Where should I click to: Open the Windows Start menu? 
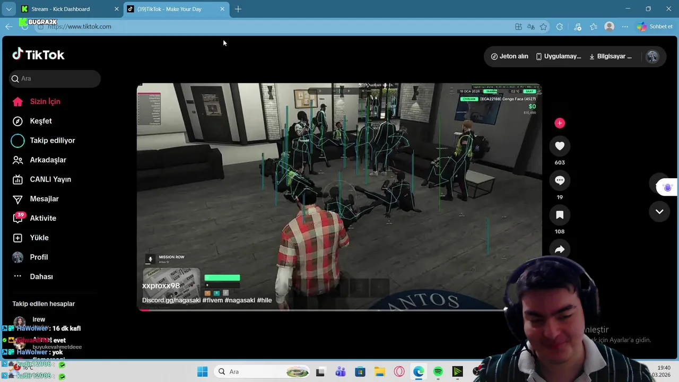pos(203,371)
